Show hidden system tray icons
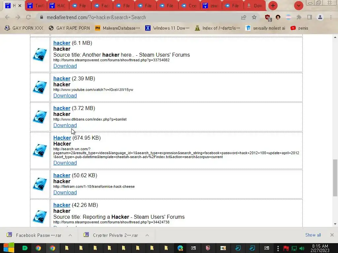Screen dimensions: 338x253 [x=278, y=248]
